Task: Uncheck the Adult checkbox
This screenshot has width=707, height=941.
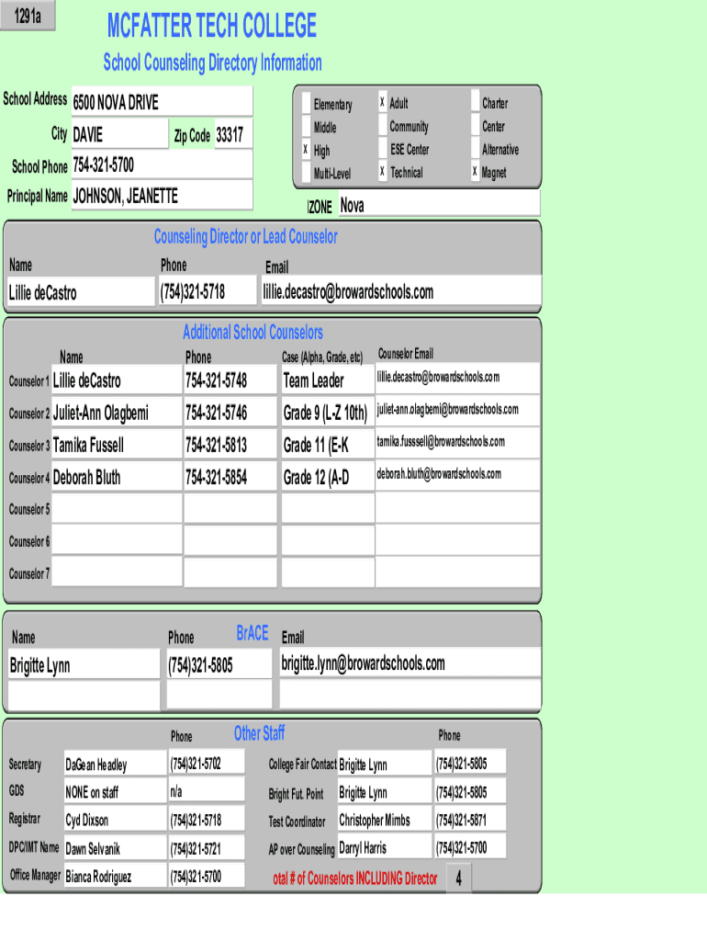Action: click(383, 103)
